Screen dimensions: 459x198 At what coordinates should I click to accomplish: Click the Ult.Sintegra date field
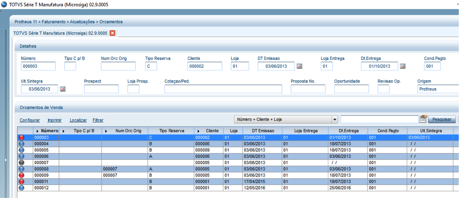pos(40,89)
